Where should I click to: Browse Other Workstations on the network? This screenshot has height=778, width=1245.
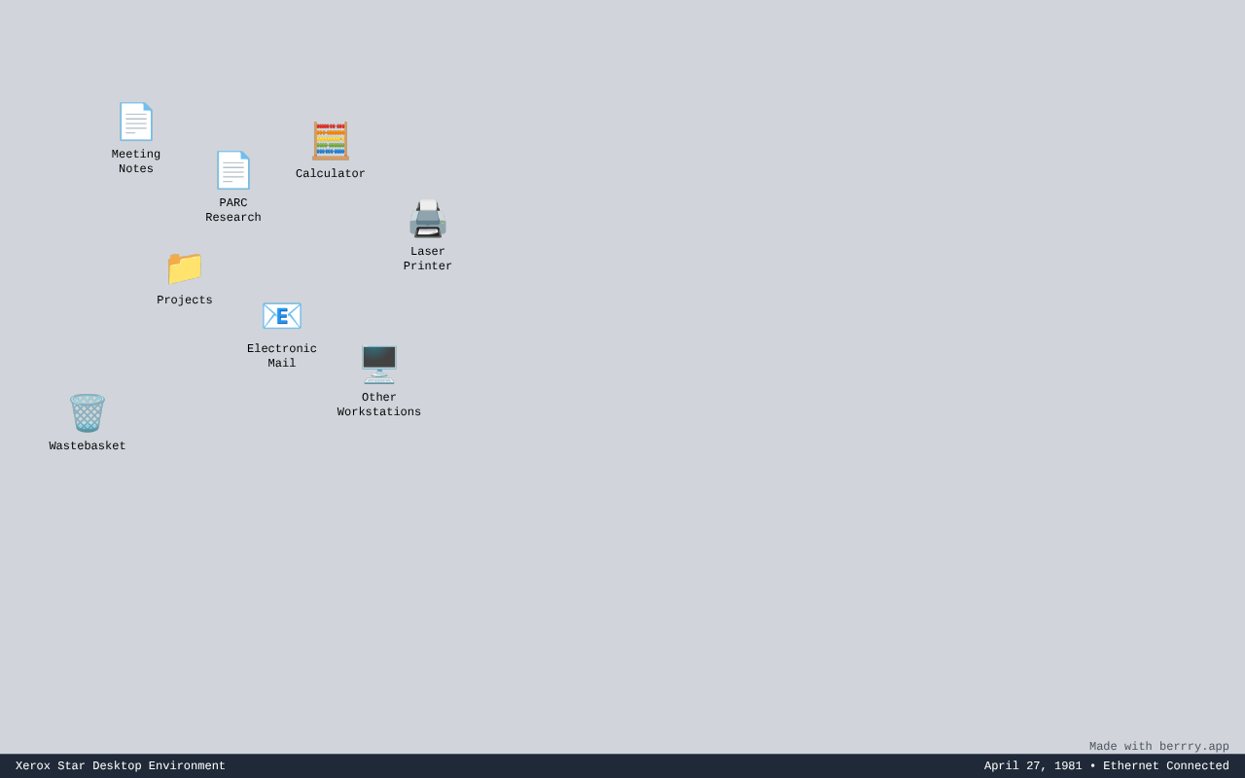coord(378,362)
